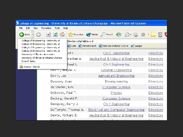Open the Mail button dropdown arrow
The width and height of the screenshot is (183, 137).
pyautogui.click(x=131, y=35)
